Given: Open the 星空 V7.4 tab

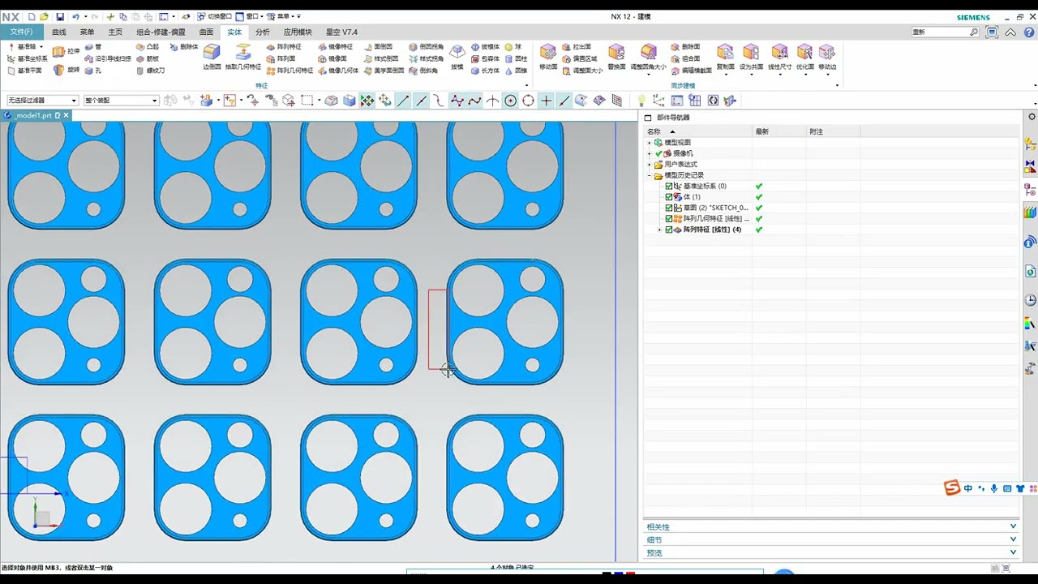Looking at the screenshot, I should pyautogui.click(x=341, y=32).
